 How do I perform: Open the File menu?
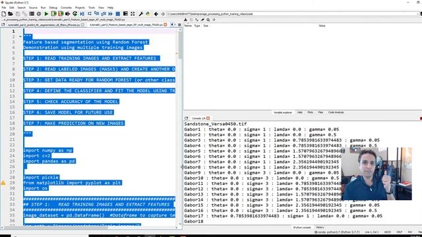[x=4, y=7]
